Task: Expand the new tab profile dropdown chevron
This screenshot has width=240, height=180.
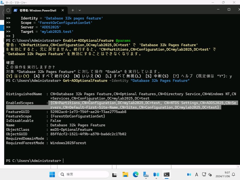Action: (x=80, y=10)
